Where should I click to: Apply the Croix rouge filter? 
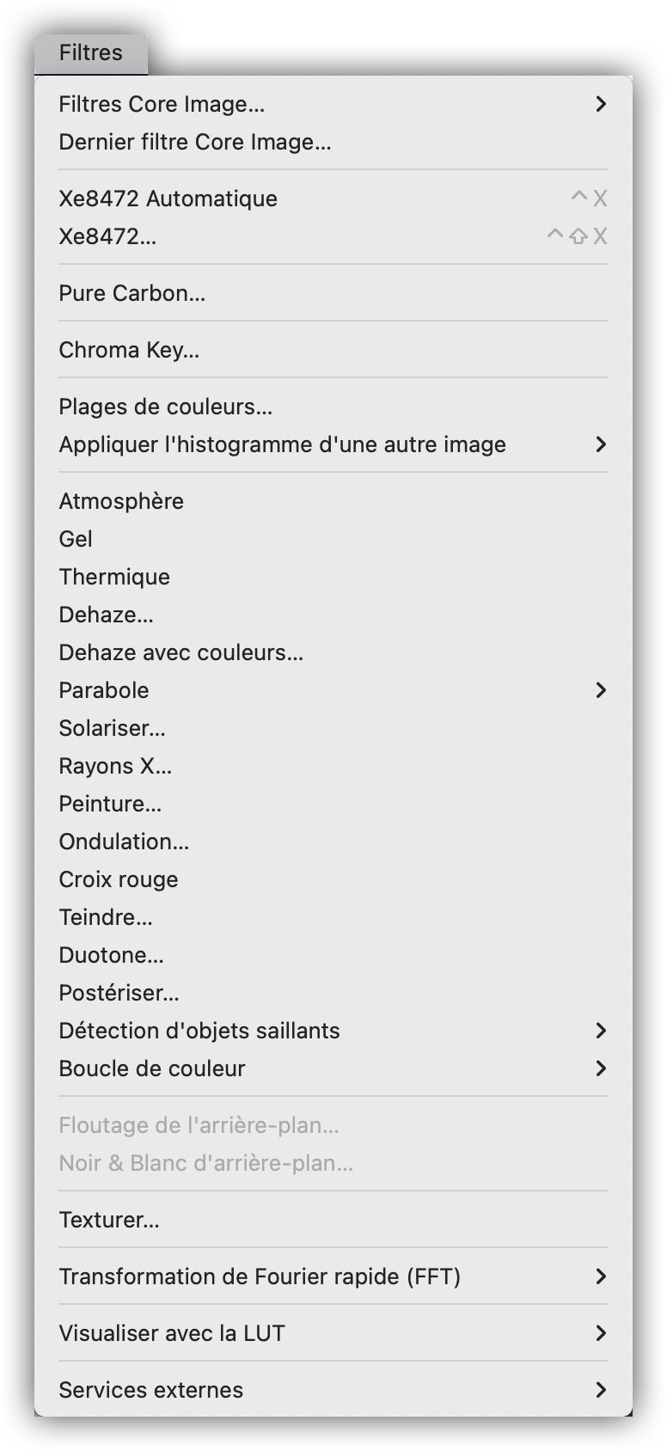pyautogui.click(x=119, y=879)
